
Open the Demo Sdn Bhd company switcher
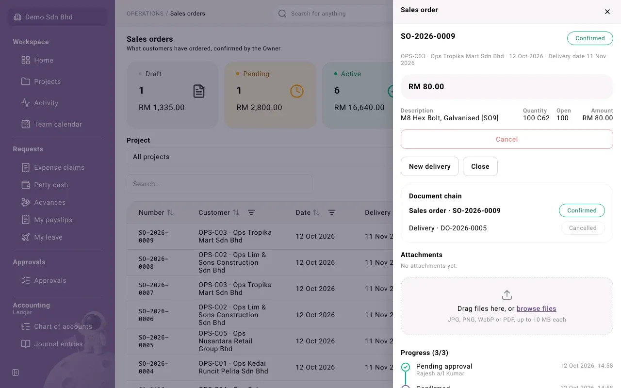pyautogui.click(x=57, y=17)
